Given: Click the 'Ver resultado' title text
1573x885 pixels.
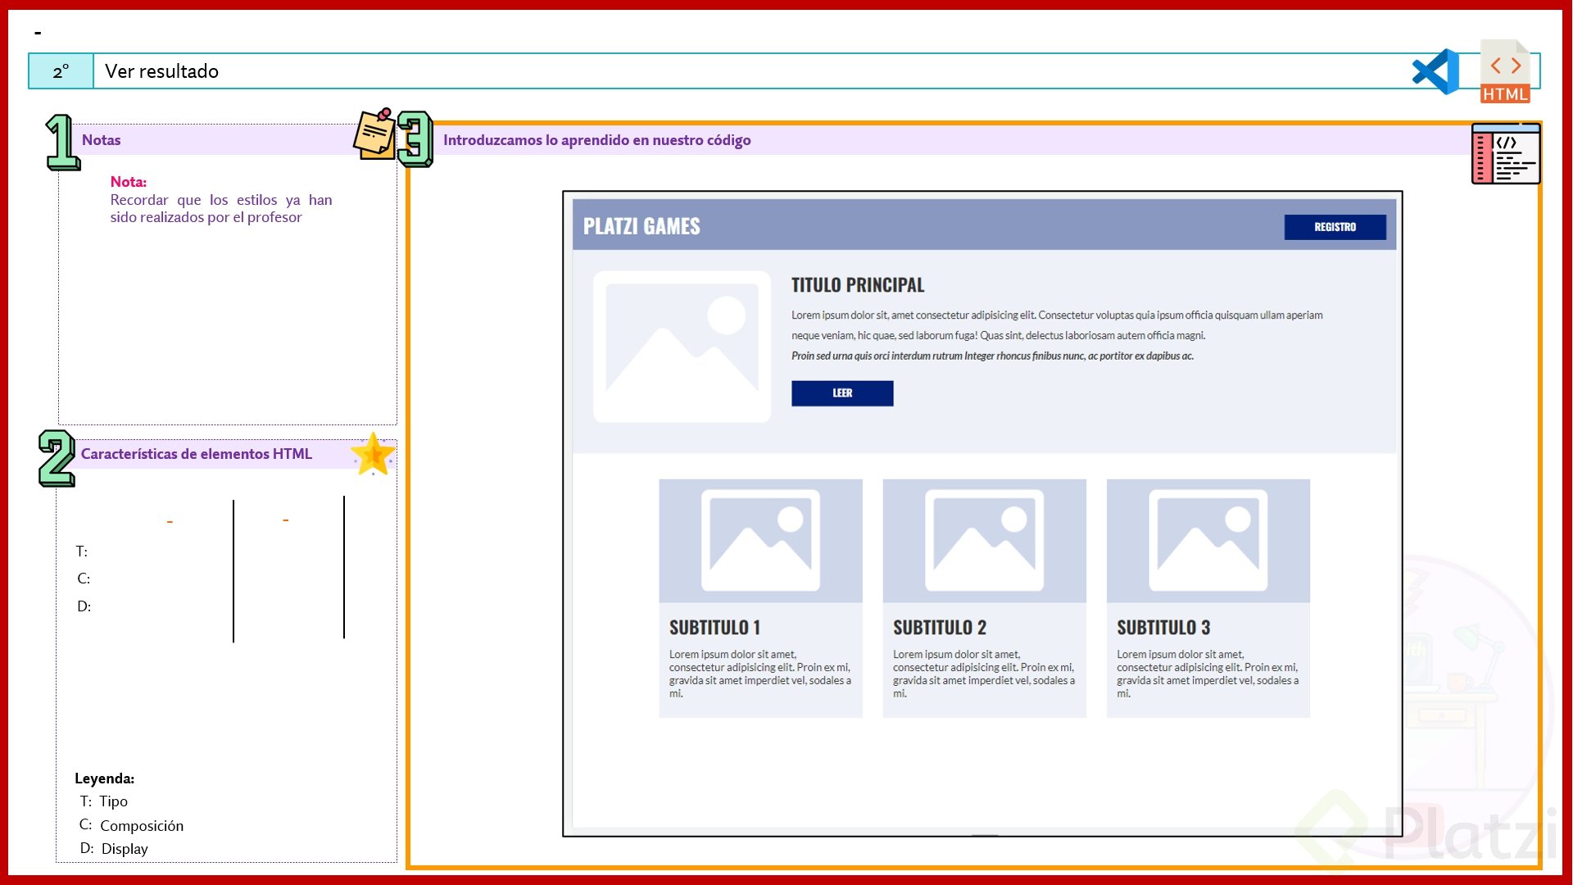Looking at the screenshot, I should point(161,71).
